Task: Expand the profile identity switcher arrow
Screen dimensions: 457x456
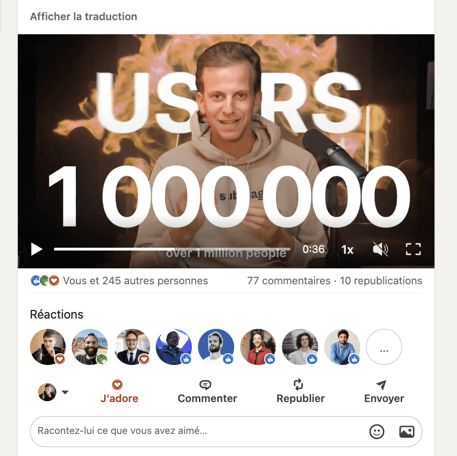Action: 65,392
